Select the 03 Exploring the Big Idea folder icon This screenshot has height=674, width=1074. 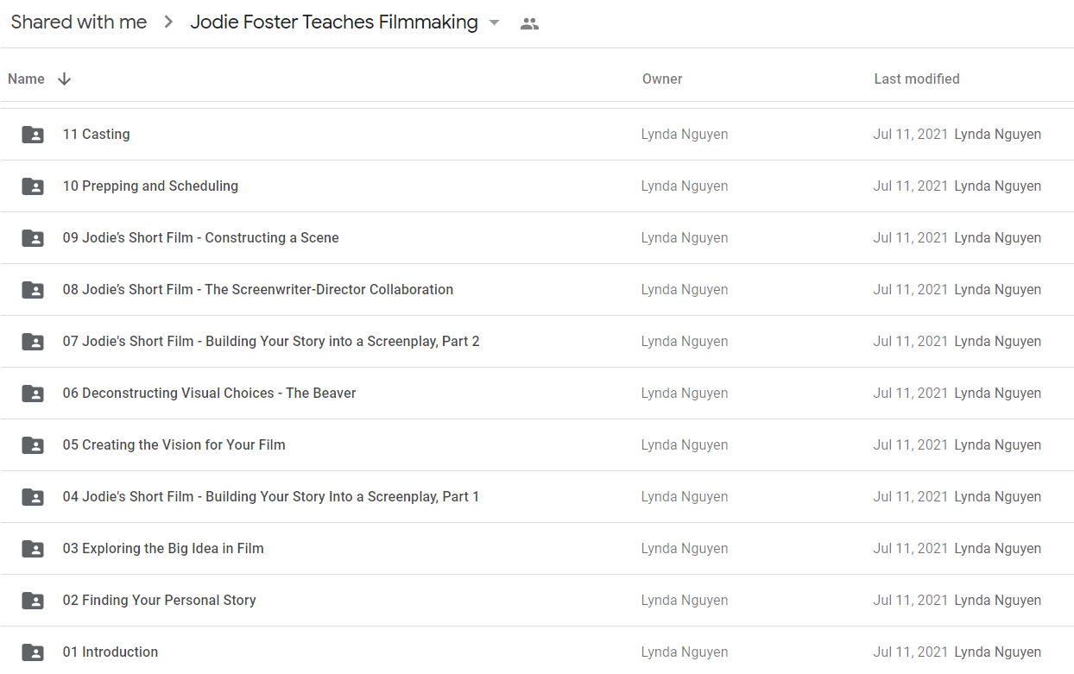coord(33,549)
